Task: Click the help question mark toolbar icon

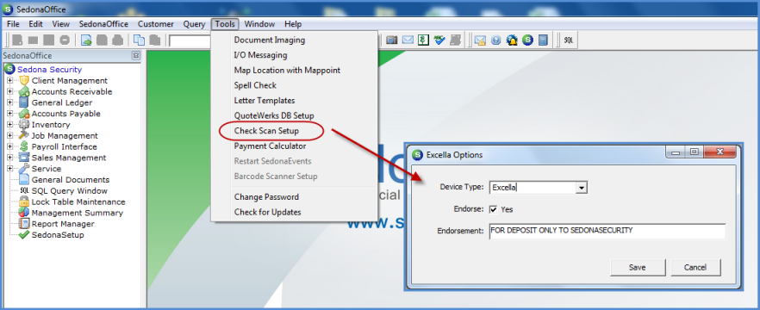Action: [495, 40]
